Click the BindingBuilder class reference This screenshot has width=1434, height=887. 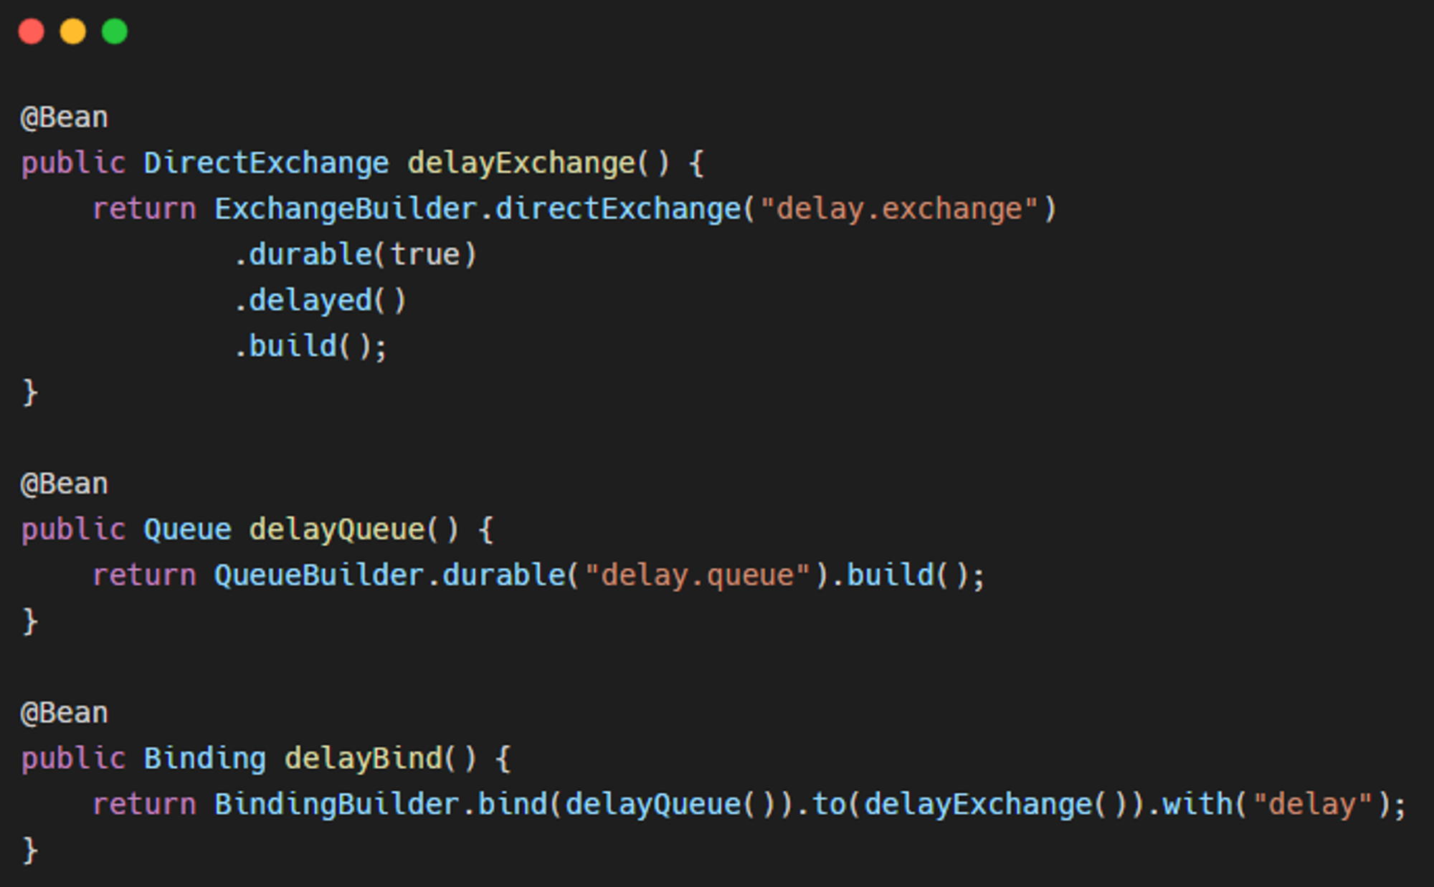point(336,805)
